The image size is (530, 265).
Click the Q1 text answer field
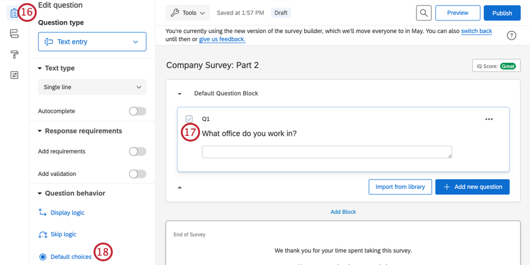coord(327,152)
